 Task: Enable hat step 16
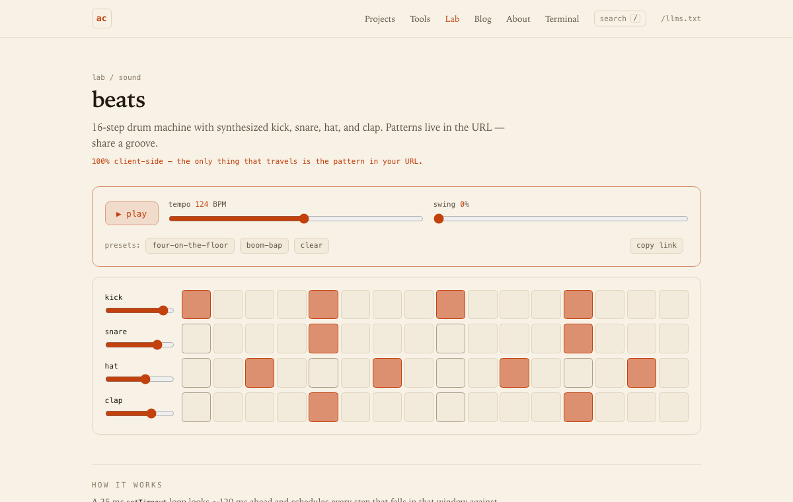click(x=673, y=373)
